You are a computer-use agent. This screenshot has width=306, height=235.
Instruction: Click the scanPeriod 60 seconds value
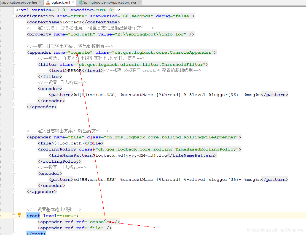pos(137,16)
